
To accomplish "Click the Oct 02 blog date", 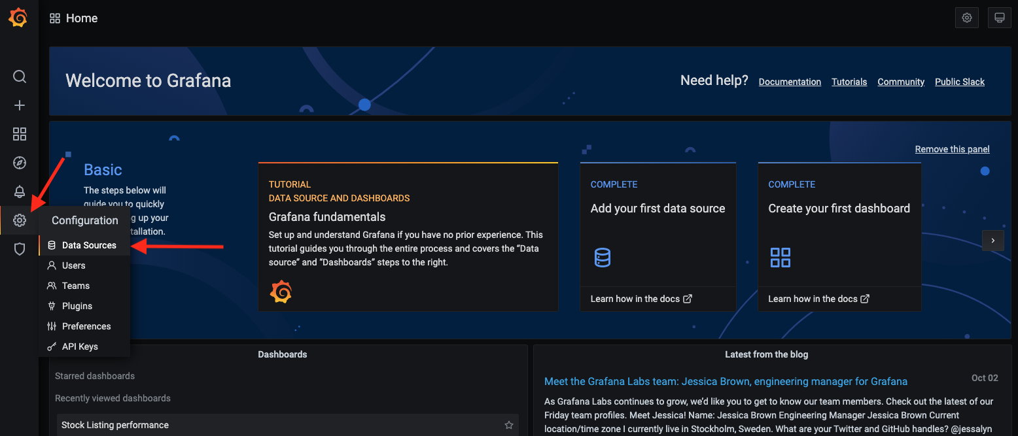I will [985, 378].
